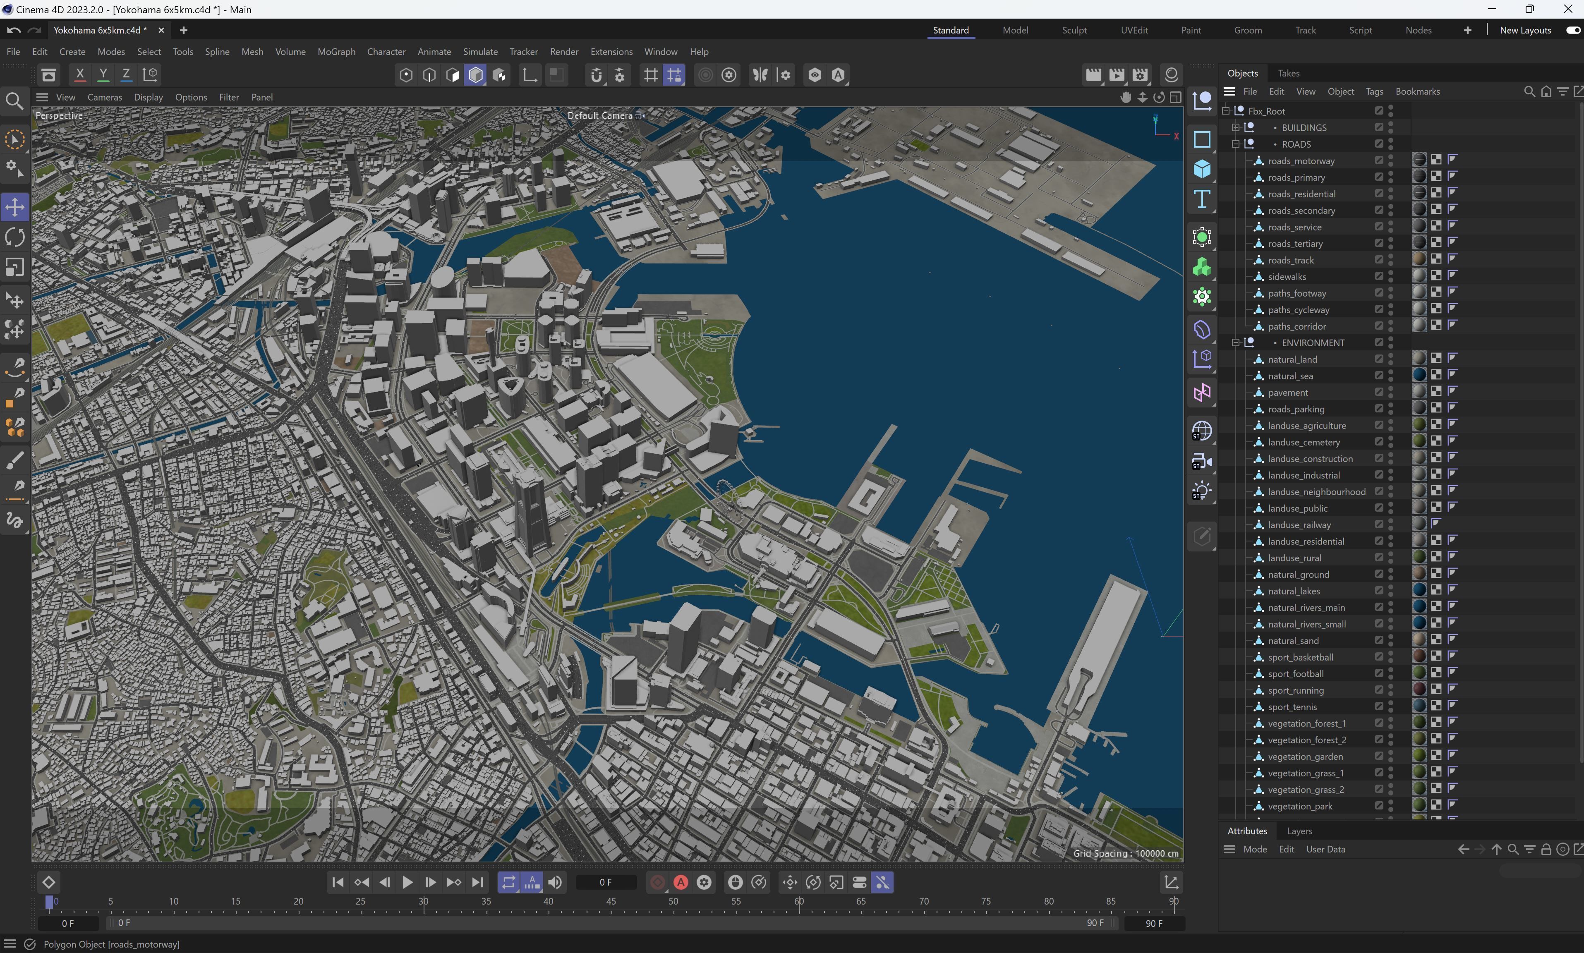Click the Redo arrow
The image size is (1584, 953).
coord(35,30)
